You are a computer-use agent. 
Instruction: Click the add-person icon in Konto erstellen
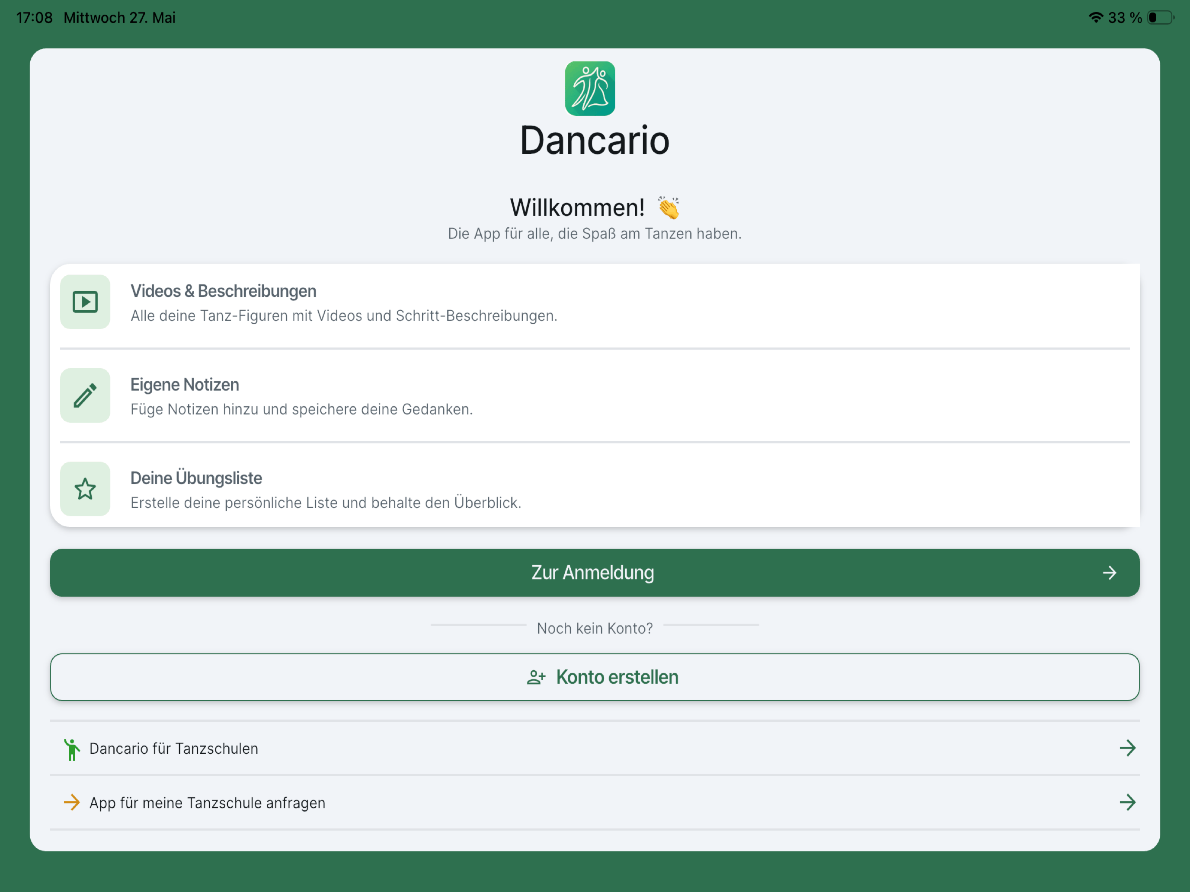(x=536, y=677)
